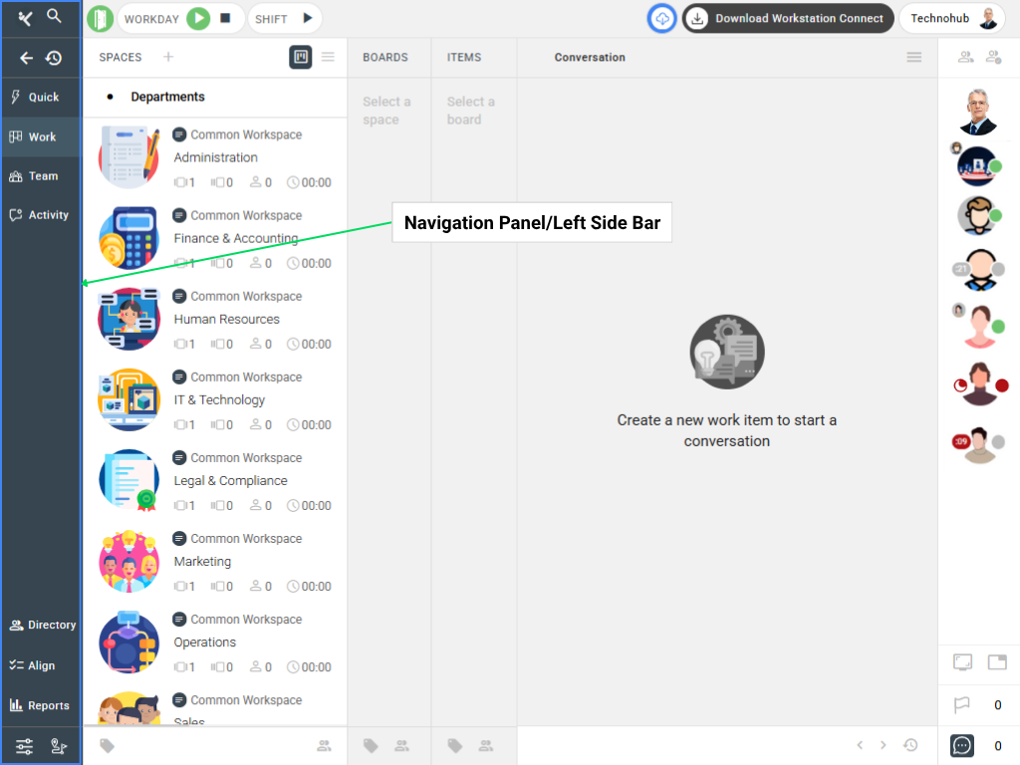Image resolution: width=1020 pixels, height=765 pixels.
Task: Open the history clock icon in sidebar
Action: (54, 59)
